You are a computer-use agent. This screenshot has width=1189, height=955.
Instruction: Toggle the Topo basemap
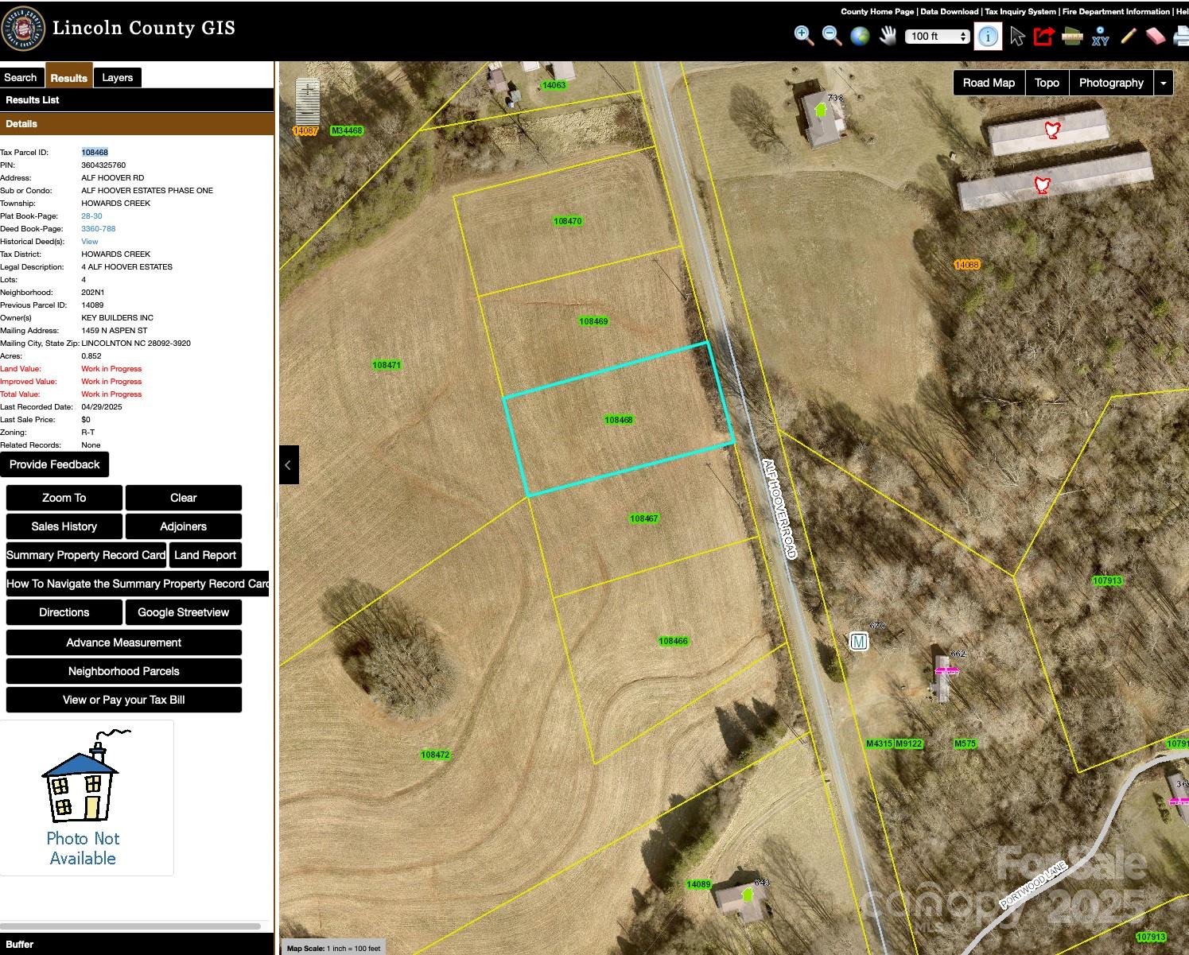pos(1047,83)
